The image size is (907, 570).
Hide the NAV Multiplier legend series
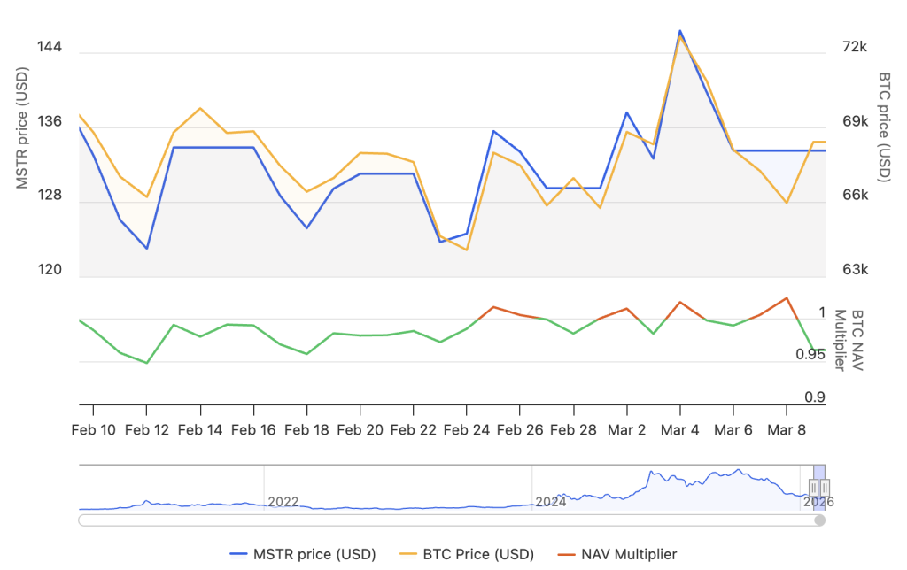coord(629,554)
